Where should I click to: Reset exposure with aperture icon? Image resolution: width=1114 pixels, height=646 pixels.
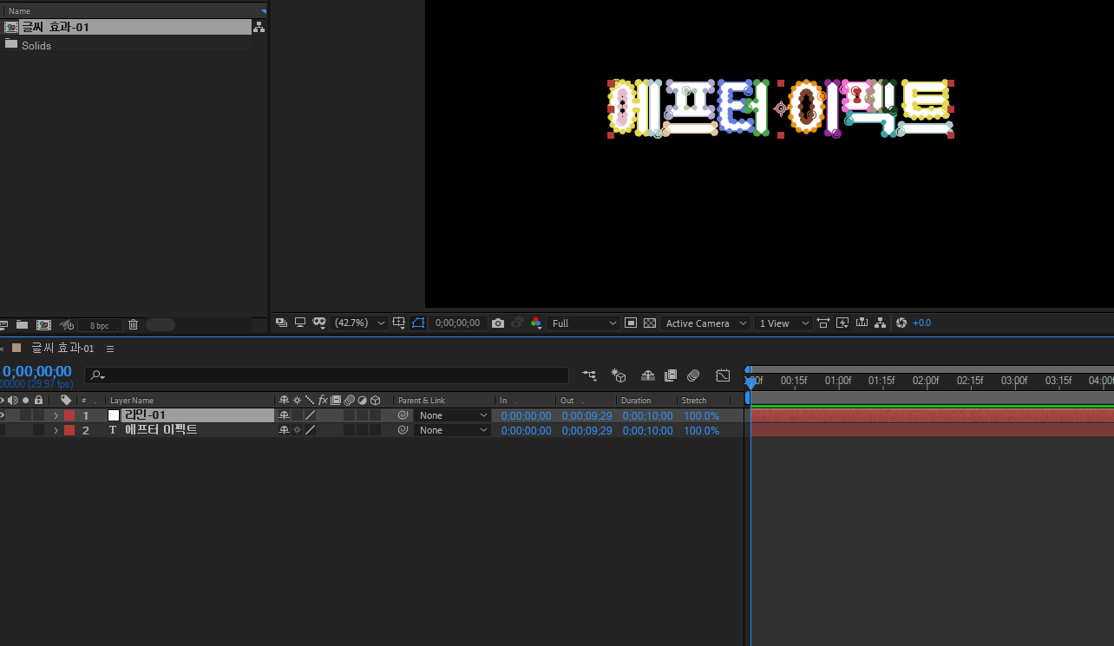coord(901,323)
